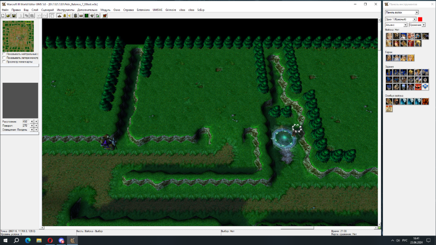The image size is (436, 245).
Task: Click the red player color swatch
Action: tap(420, 19)
